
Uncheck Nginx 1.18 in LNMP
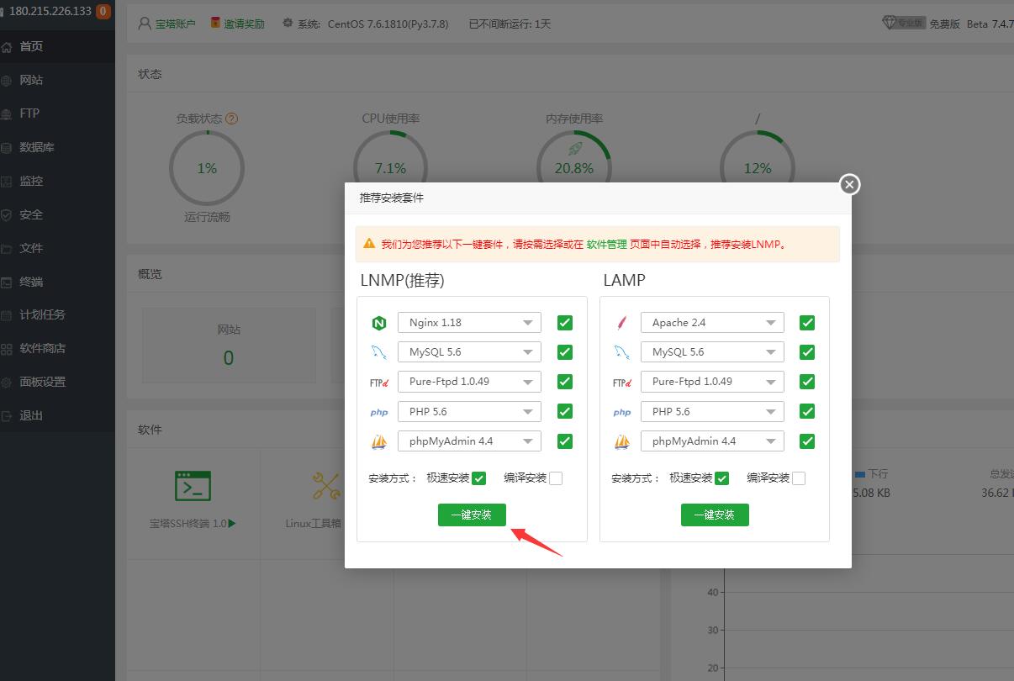[x=565, y=323]
